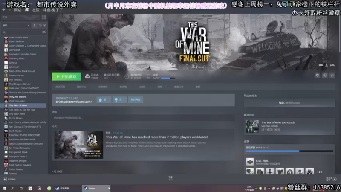Switch library to grid collections view
Screen dimensions: 341x192
(44, 17)
